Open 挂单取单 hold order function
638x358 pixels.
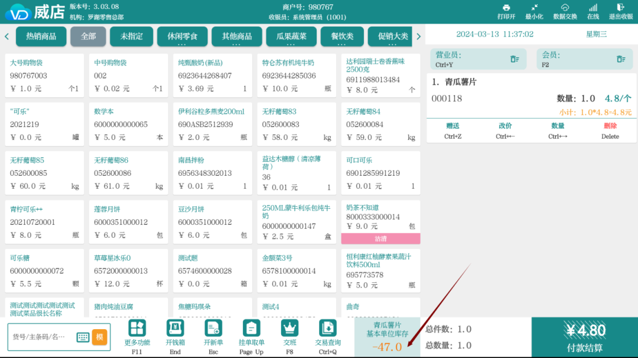[x=251, y=329]
